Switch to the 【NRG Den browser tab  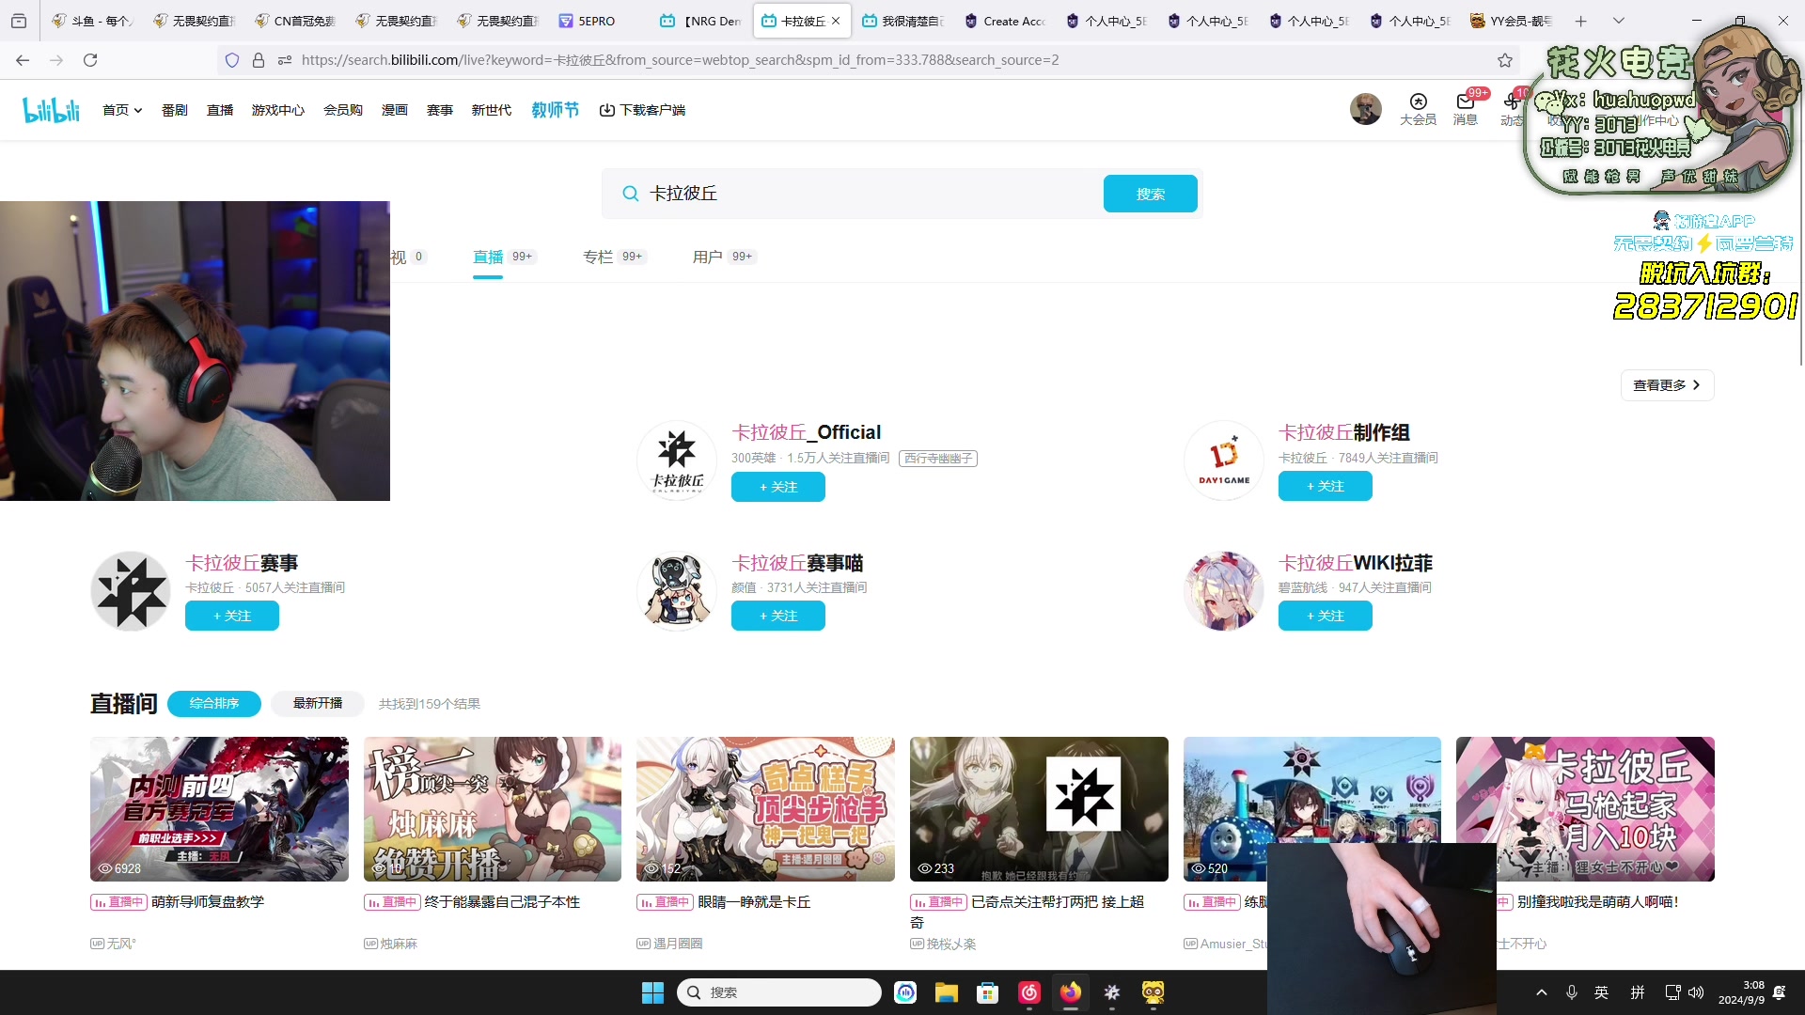tap(702, 21)
